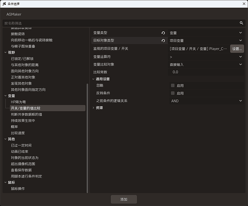Select 判断共享数据板的值 in the list
This screenshot has height=206, width=248.
point(26,115)
